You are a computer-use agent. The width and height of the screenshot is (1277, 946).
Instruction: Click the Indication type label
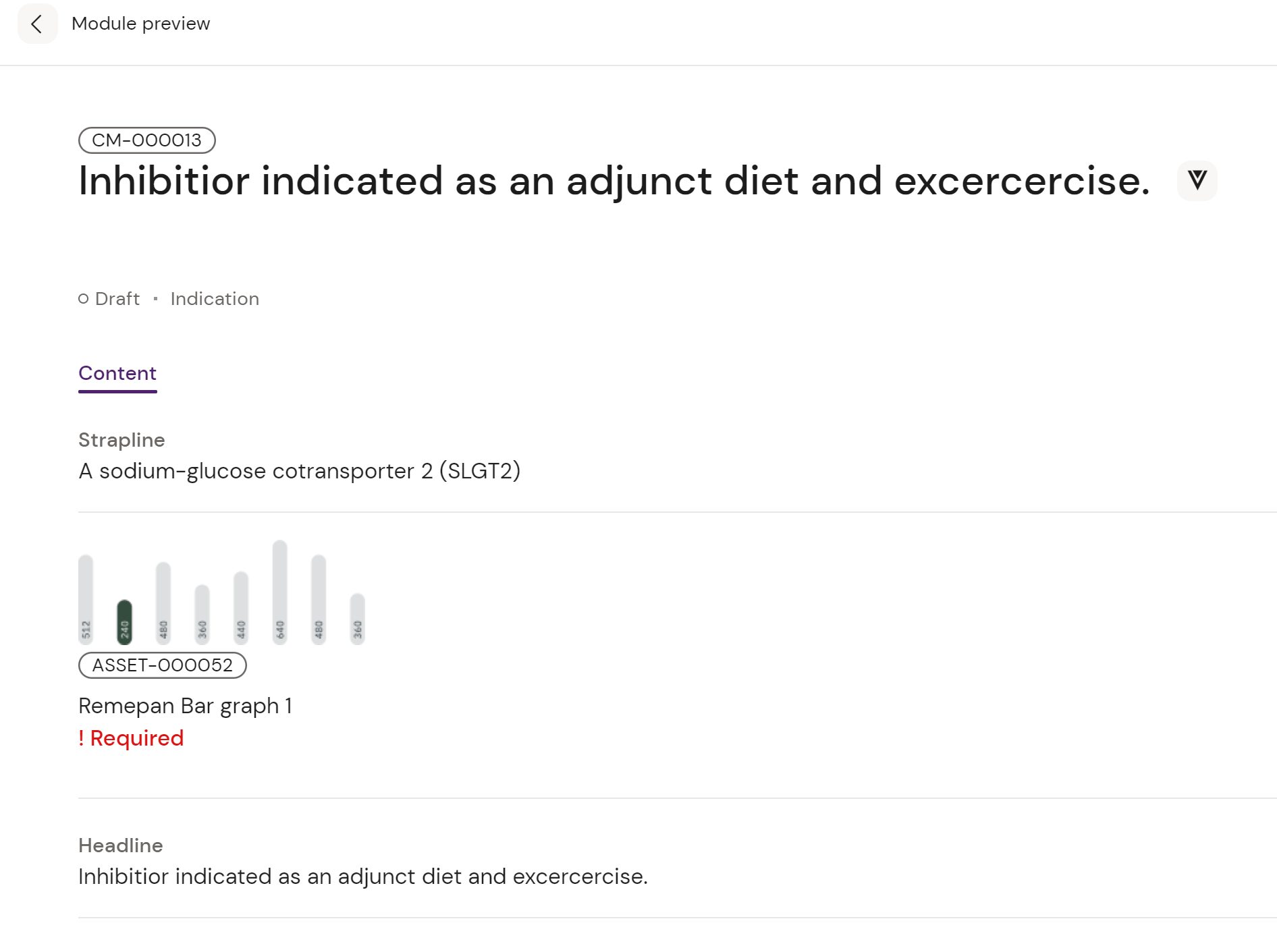click(x=215, y=299)
